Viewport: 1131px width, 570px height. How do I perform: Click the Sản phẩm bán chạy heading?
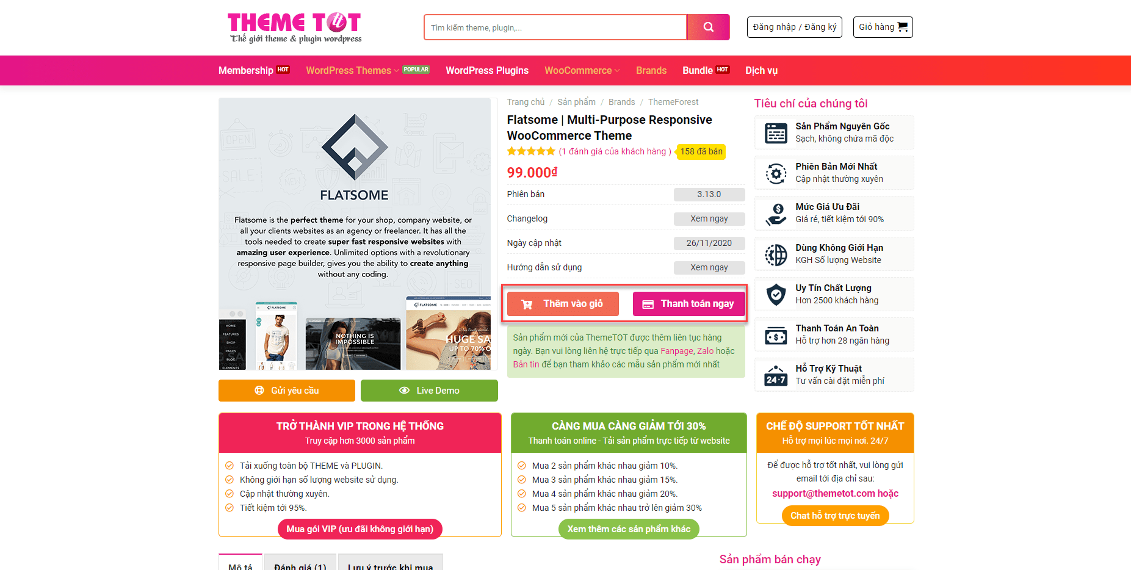pyautogui.click(x=770, y=559)
